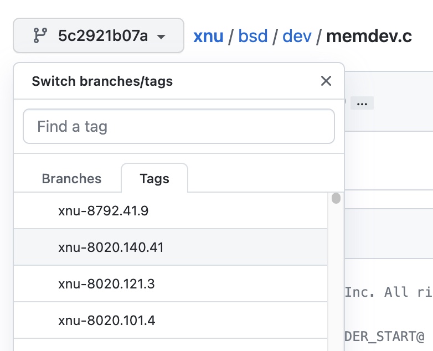Pick the xnu-8020.121.3 tag

click(106, 284)
